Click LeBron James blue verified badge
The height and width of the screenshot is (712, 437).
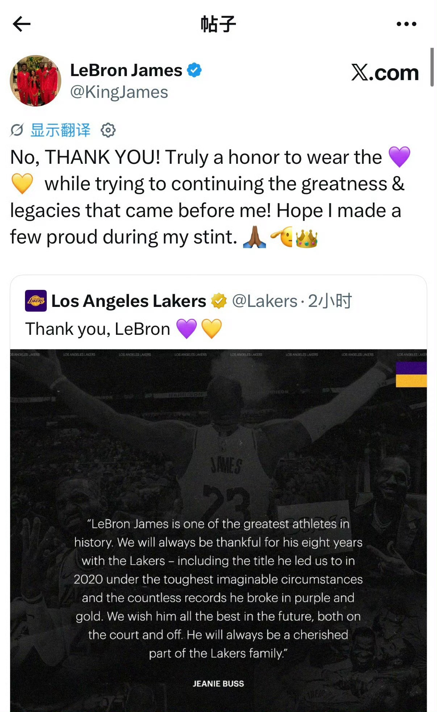pos(194,70)
